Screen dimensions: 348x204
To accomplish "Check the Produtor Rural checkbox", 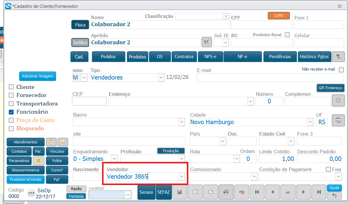I will (287, 35).
